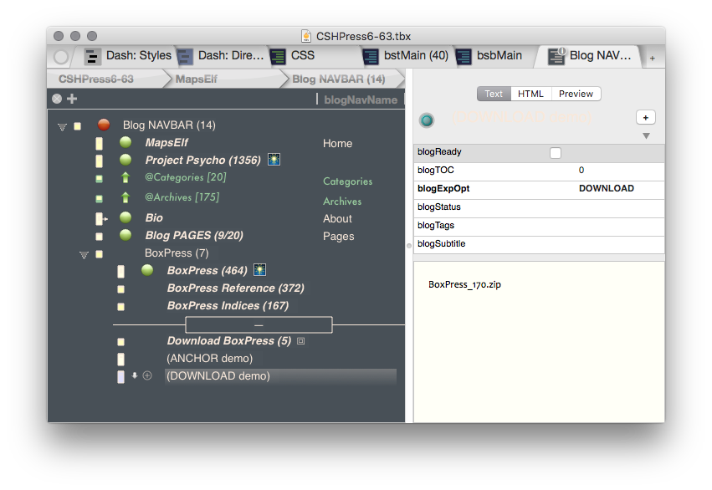Add a new column with plus icon

72,99
